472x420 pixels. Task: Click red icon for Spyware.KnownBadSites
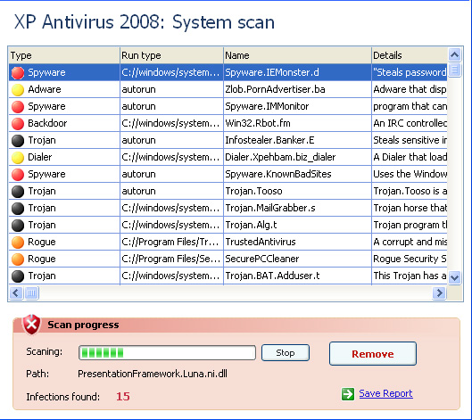tap(18, 175)
